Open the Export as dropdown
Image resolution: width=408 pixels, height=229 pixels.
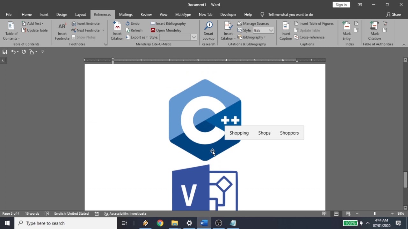(137, 37)
